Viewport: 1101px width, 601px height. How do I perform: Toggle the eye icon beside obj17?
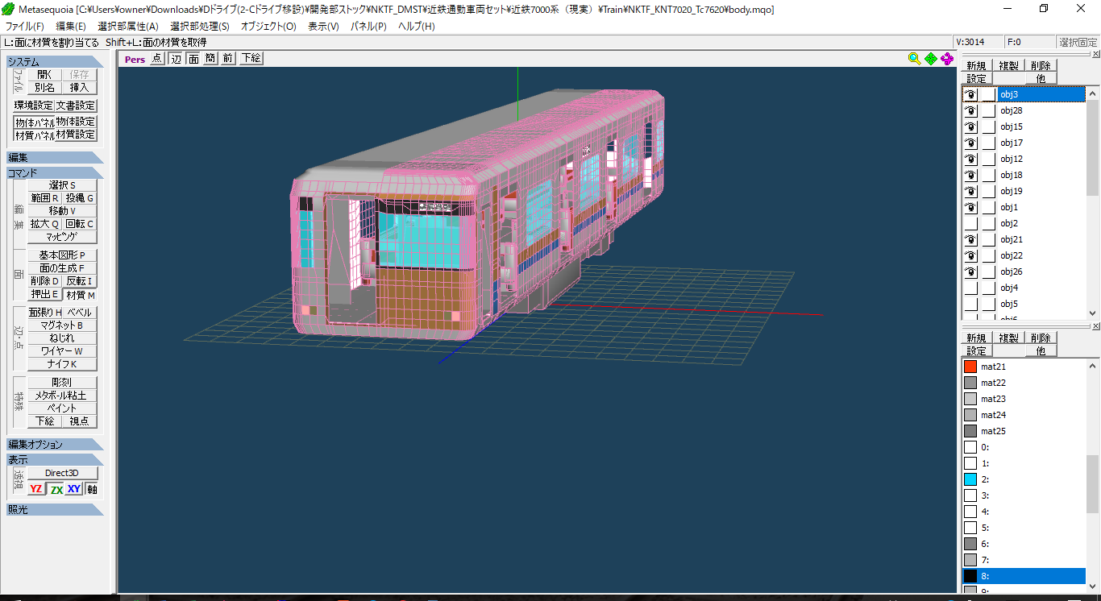coord(970,143)
